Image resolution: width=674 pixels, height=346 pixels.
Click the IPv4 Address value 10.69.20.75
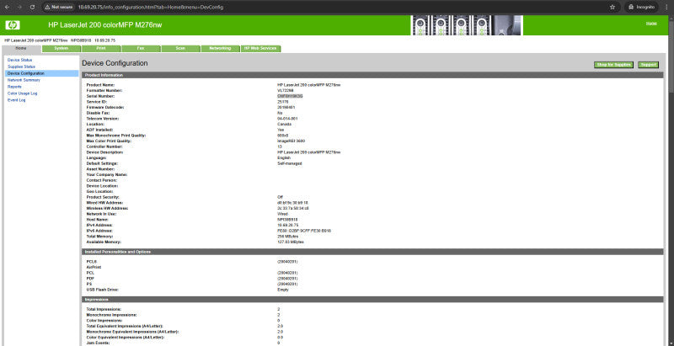288,225
